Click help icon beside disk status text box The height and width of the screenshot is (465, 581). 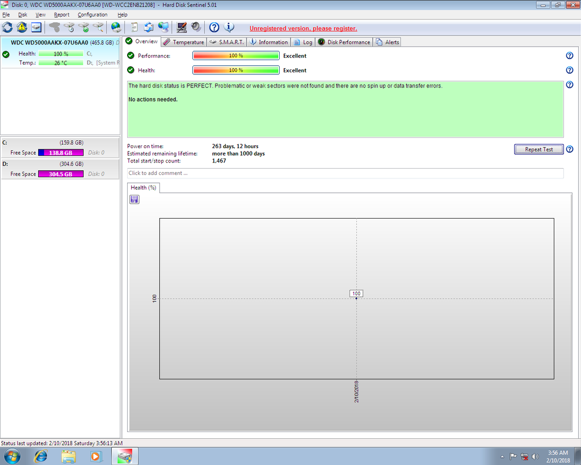(570, 85)
